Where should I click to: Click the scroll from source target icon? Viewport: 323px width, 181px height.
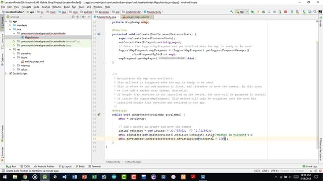pos(73,17)
